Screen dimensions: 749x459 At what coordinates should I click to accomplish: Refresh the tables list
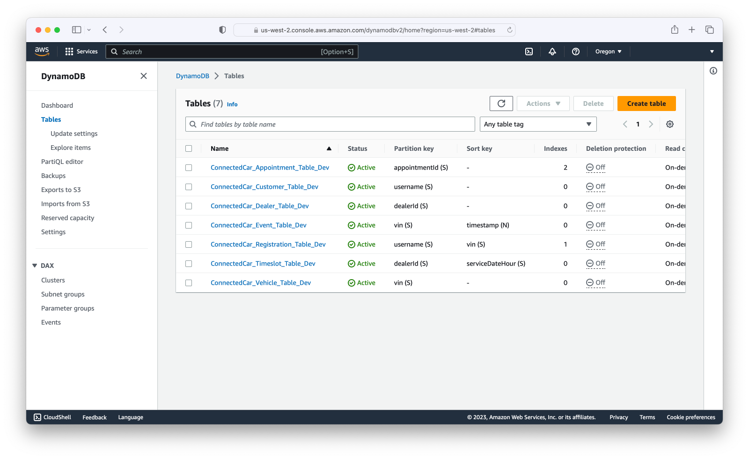[501, 104]
